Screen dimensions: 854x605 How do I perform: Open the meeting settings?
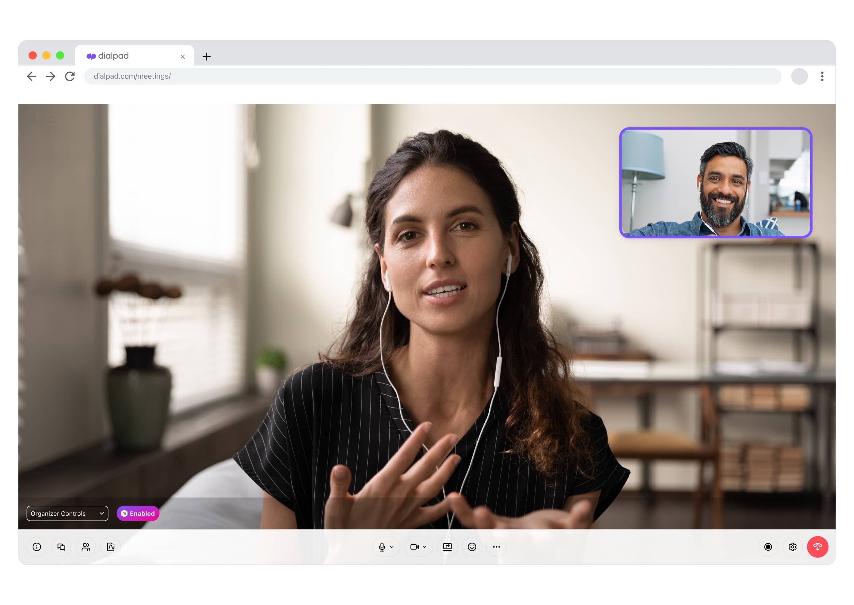click(x=793, y=547)
